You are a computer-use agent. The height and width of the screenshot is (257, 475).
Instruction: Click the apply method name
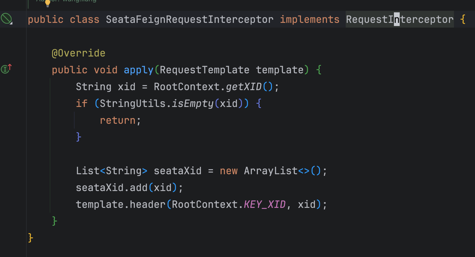pos(138,70)
